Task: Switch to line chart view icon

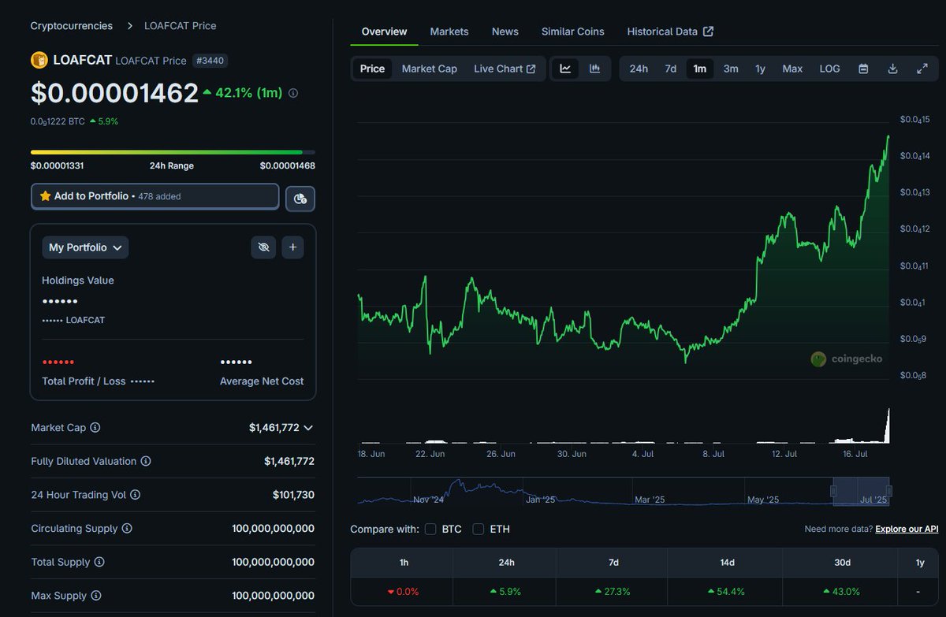Action: point(565,69)
